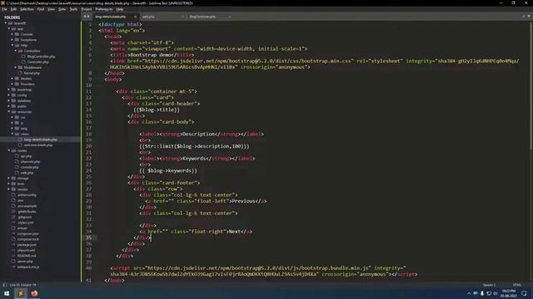533x299 pixels.
Task: Expand the storage folder
Action: (x=9, y=179)
